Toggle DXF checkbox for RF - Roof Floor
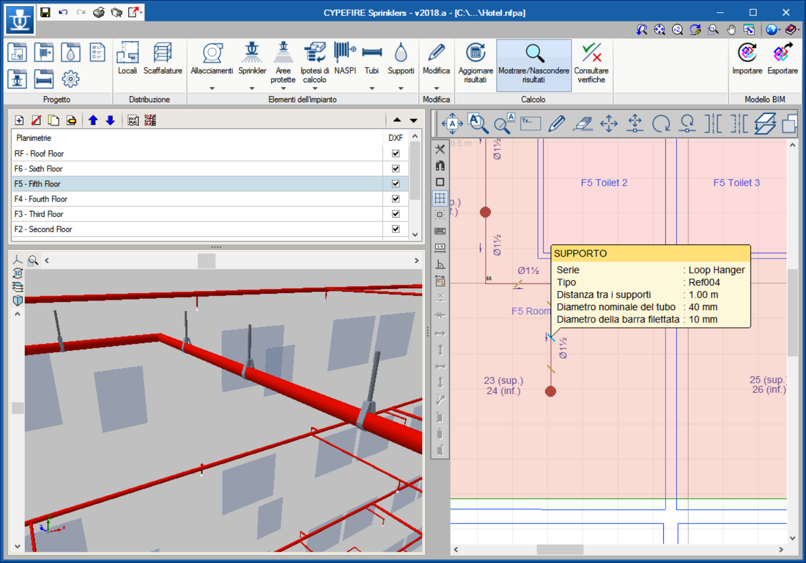This screenshot has height=563, width=806. [x=396, y=153]
